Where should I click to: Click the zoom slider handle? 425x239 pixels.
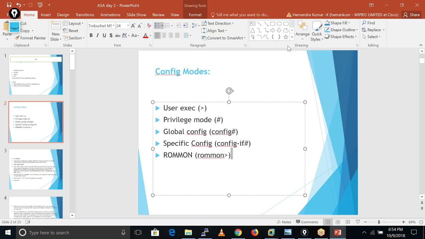379,222
